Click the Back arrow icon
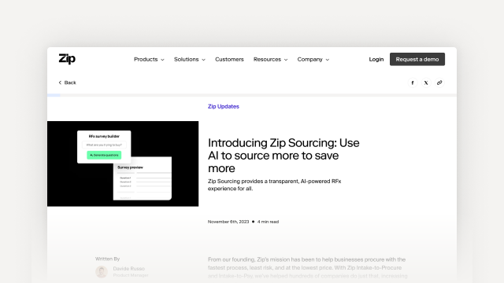The image size is (504, 283). pyautogui.click(x=60, y=83)
